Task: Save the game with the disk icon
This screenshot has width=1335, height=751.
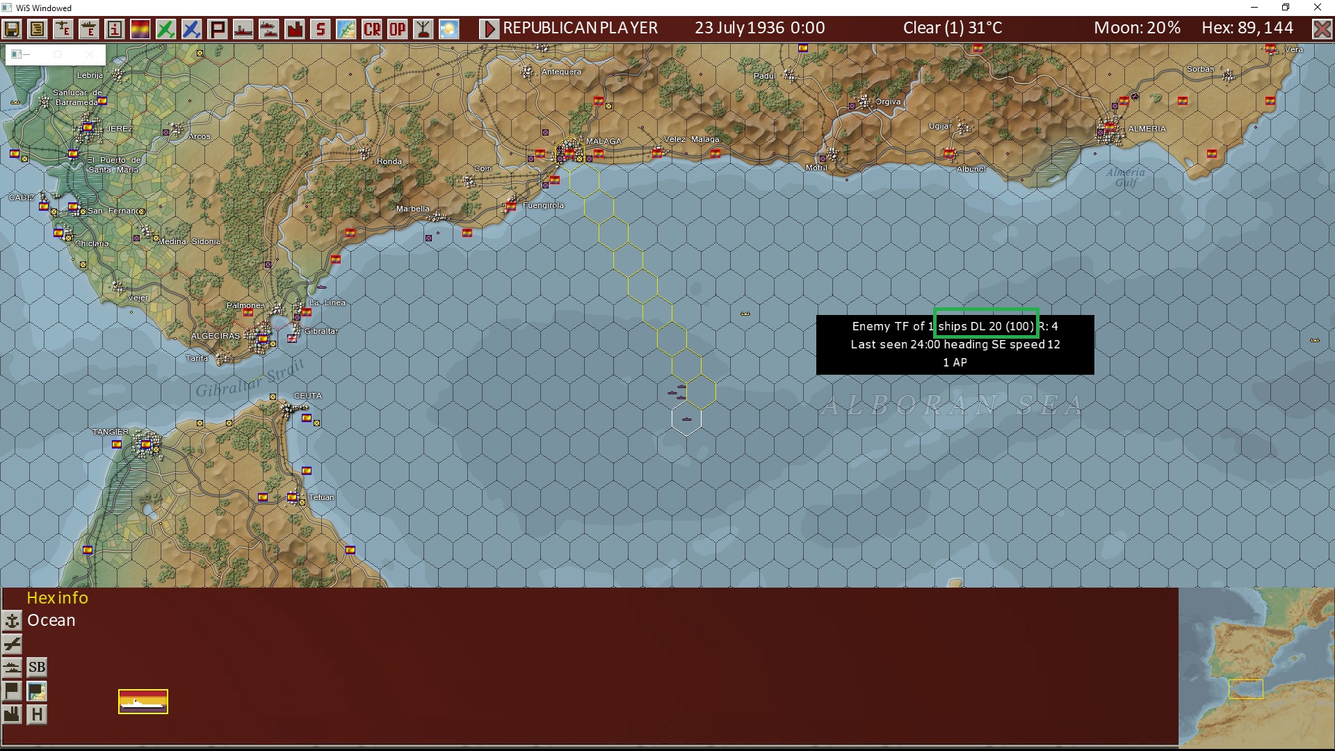Action: click(x=12, y=29)
